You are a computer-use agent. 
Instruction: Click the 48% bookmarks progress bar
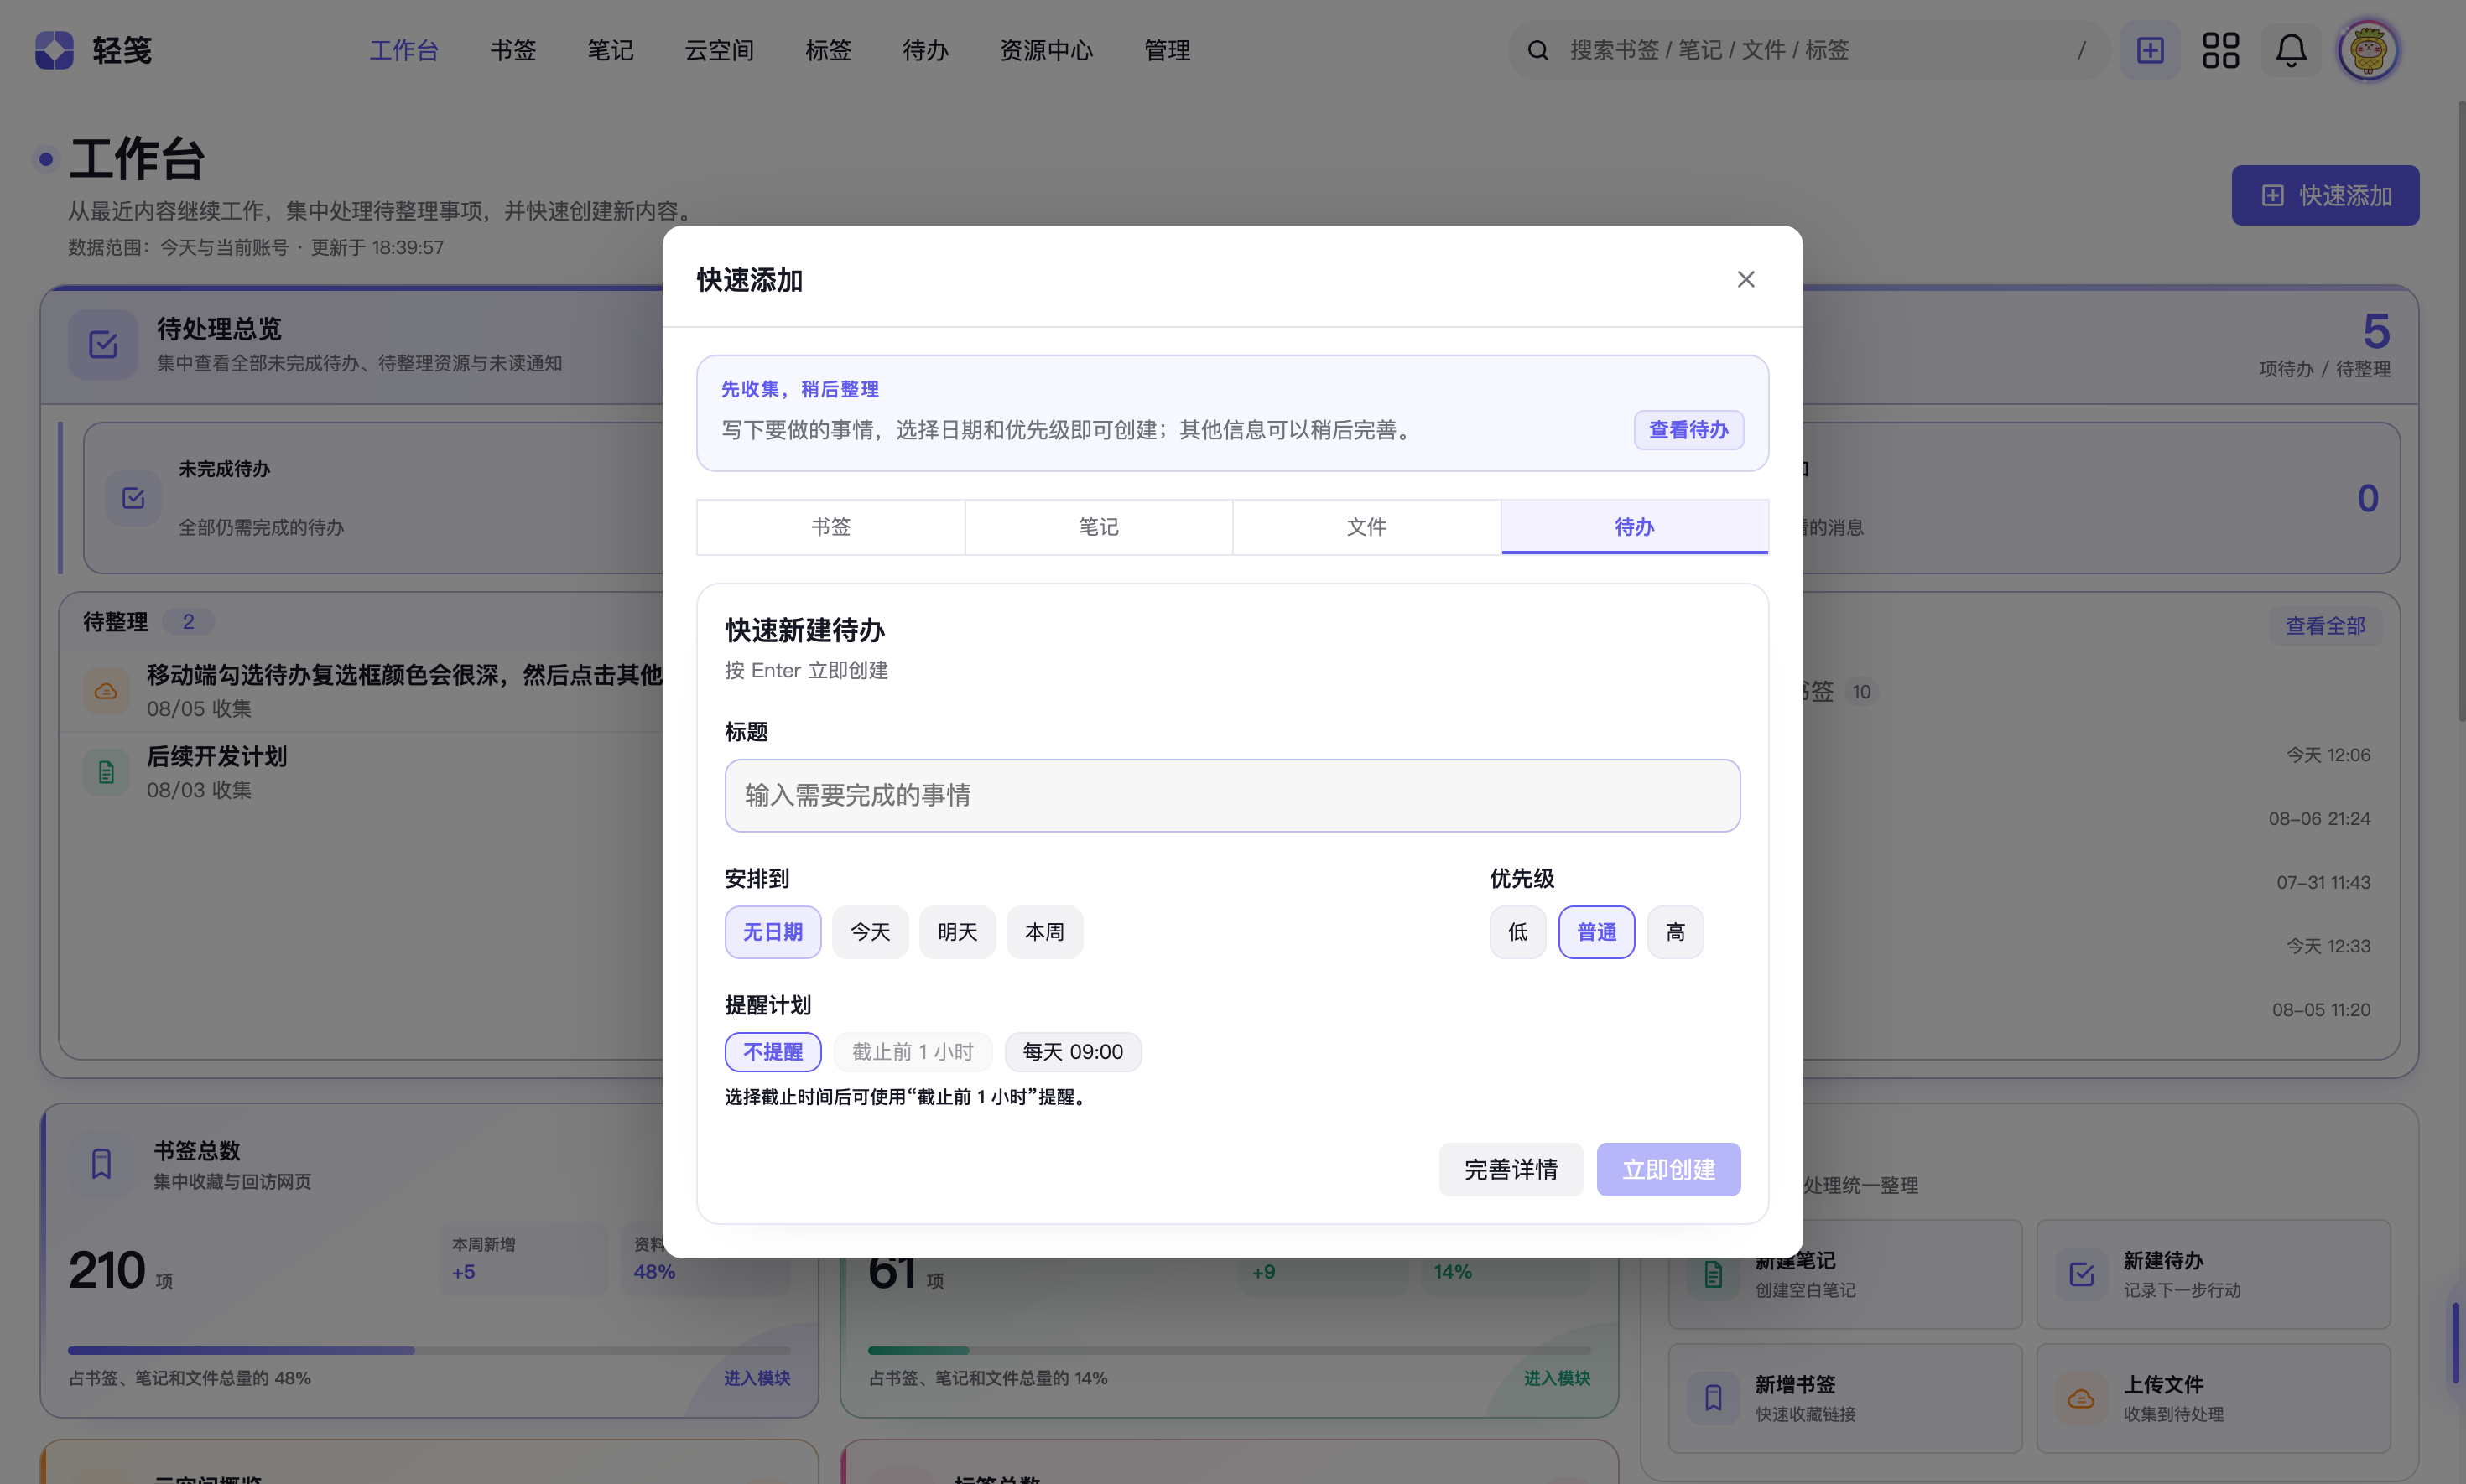[428, 1350]
